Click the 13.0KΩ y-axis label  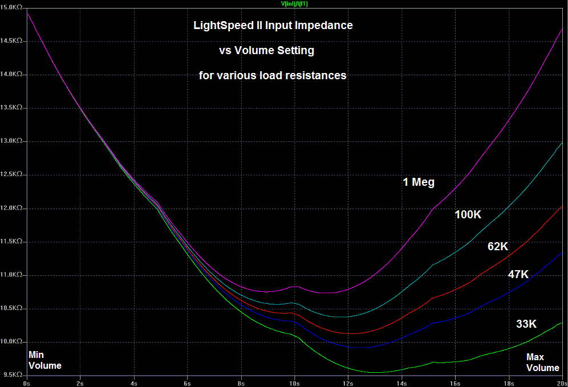point(11,141)
